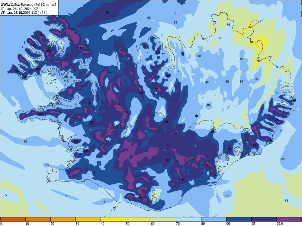Click the purple above-99.9 legend swatch

pos(289,219)
